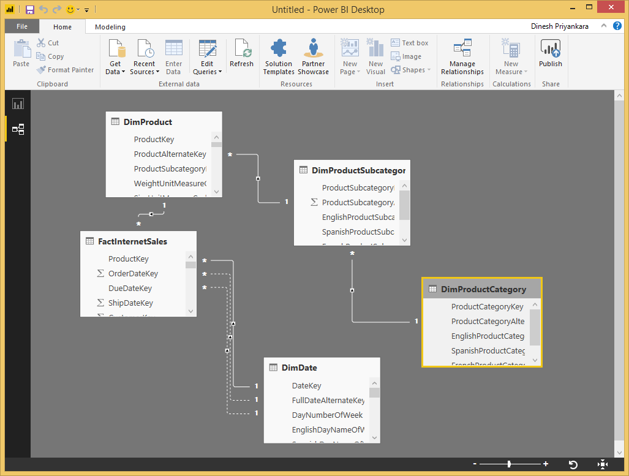Select the Home ribbon tab
This screenshot has width=629, height=476.
62,27
